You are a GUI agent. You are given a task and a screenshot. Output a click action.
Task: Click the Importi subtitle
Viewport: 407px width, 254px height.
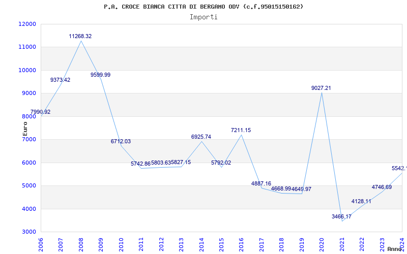click(x=203, y=17)
